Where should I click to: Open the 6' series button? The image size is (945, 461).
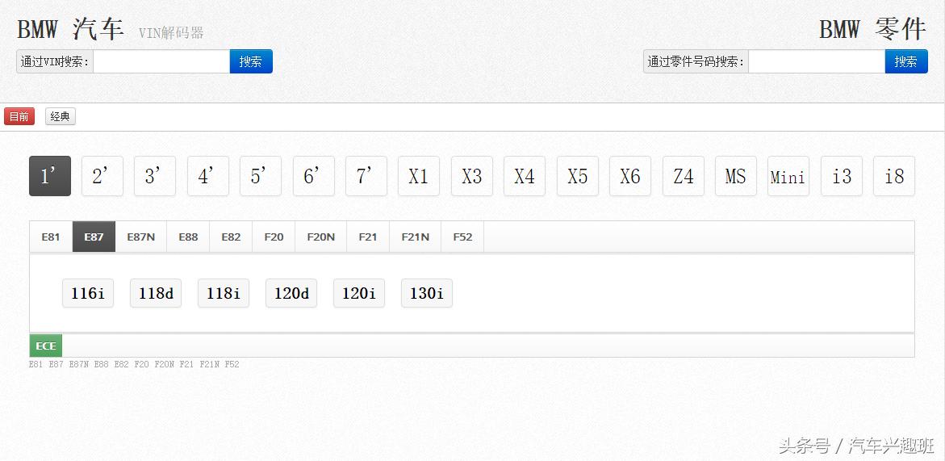coord(314,176)
